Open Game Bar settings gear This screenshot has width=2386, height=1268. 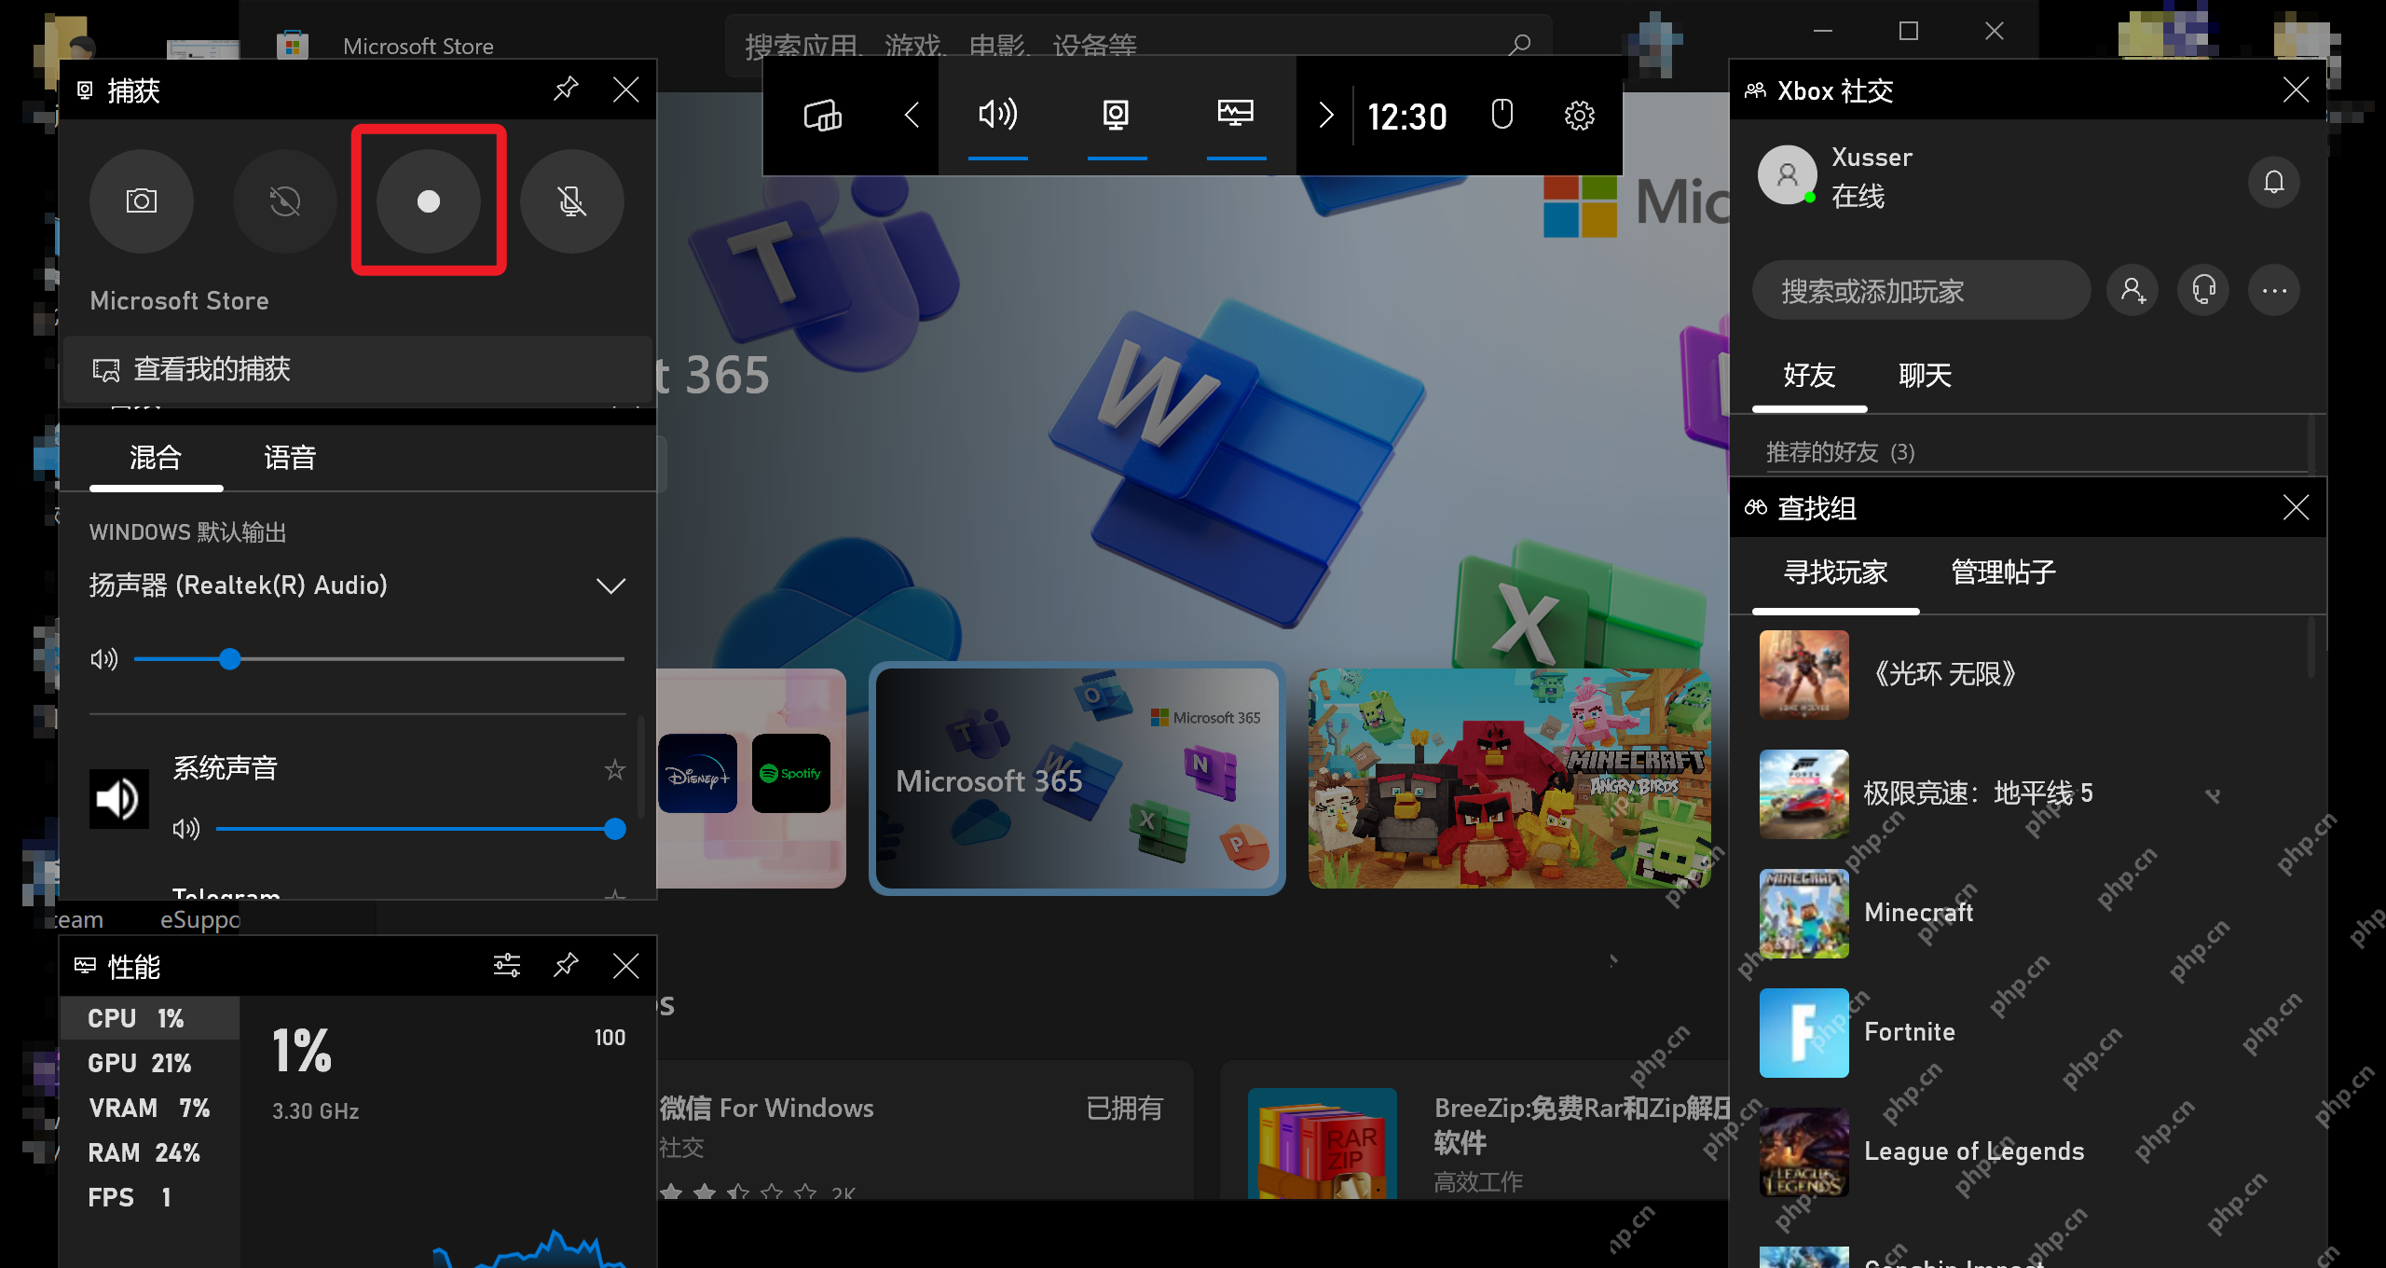click(1580, 116)
